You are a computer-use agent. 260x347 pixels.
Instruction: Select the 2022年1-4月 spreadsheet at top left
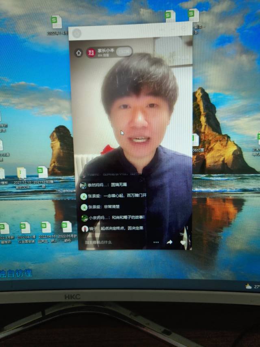coord(56,25)
